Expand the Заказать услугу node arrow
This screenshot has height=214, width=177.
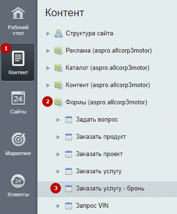[58, 171]
